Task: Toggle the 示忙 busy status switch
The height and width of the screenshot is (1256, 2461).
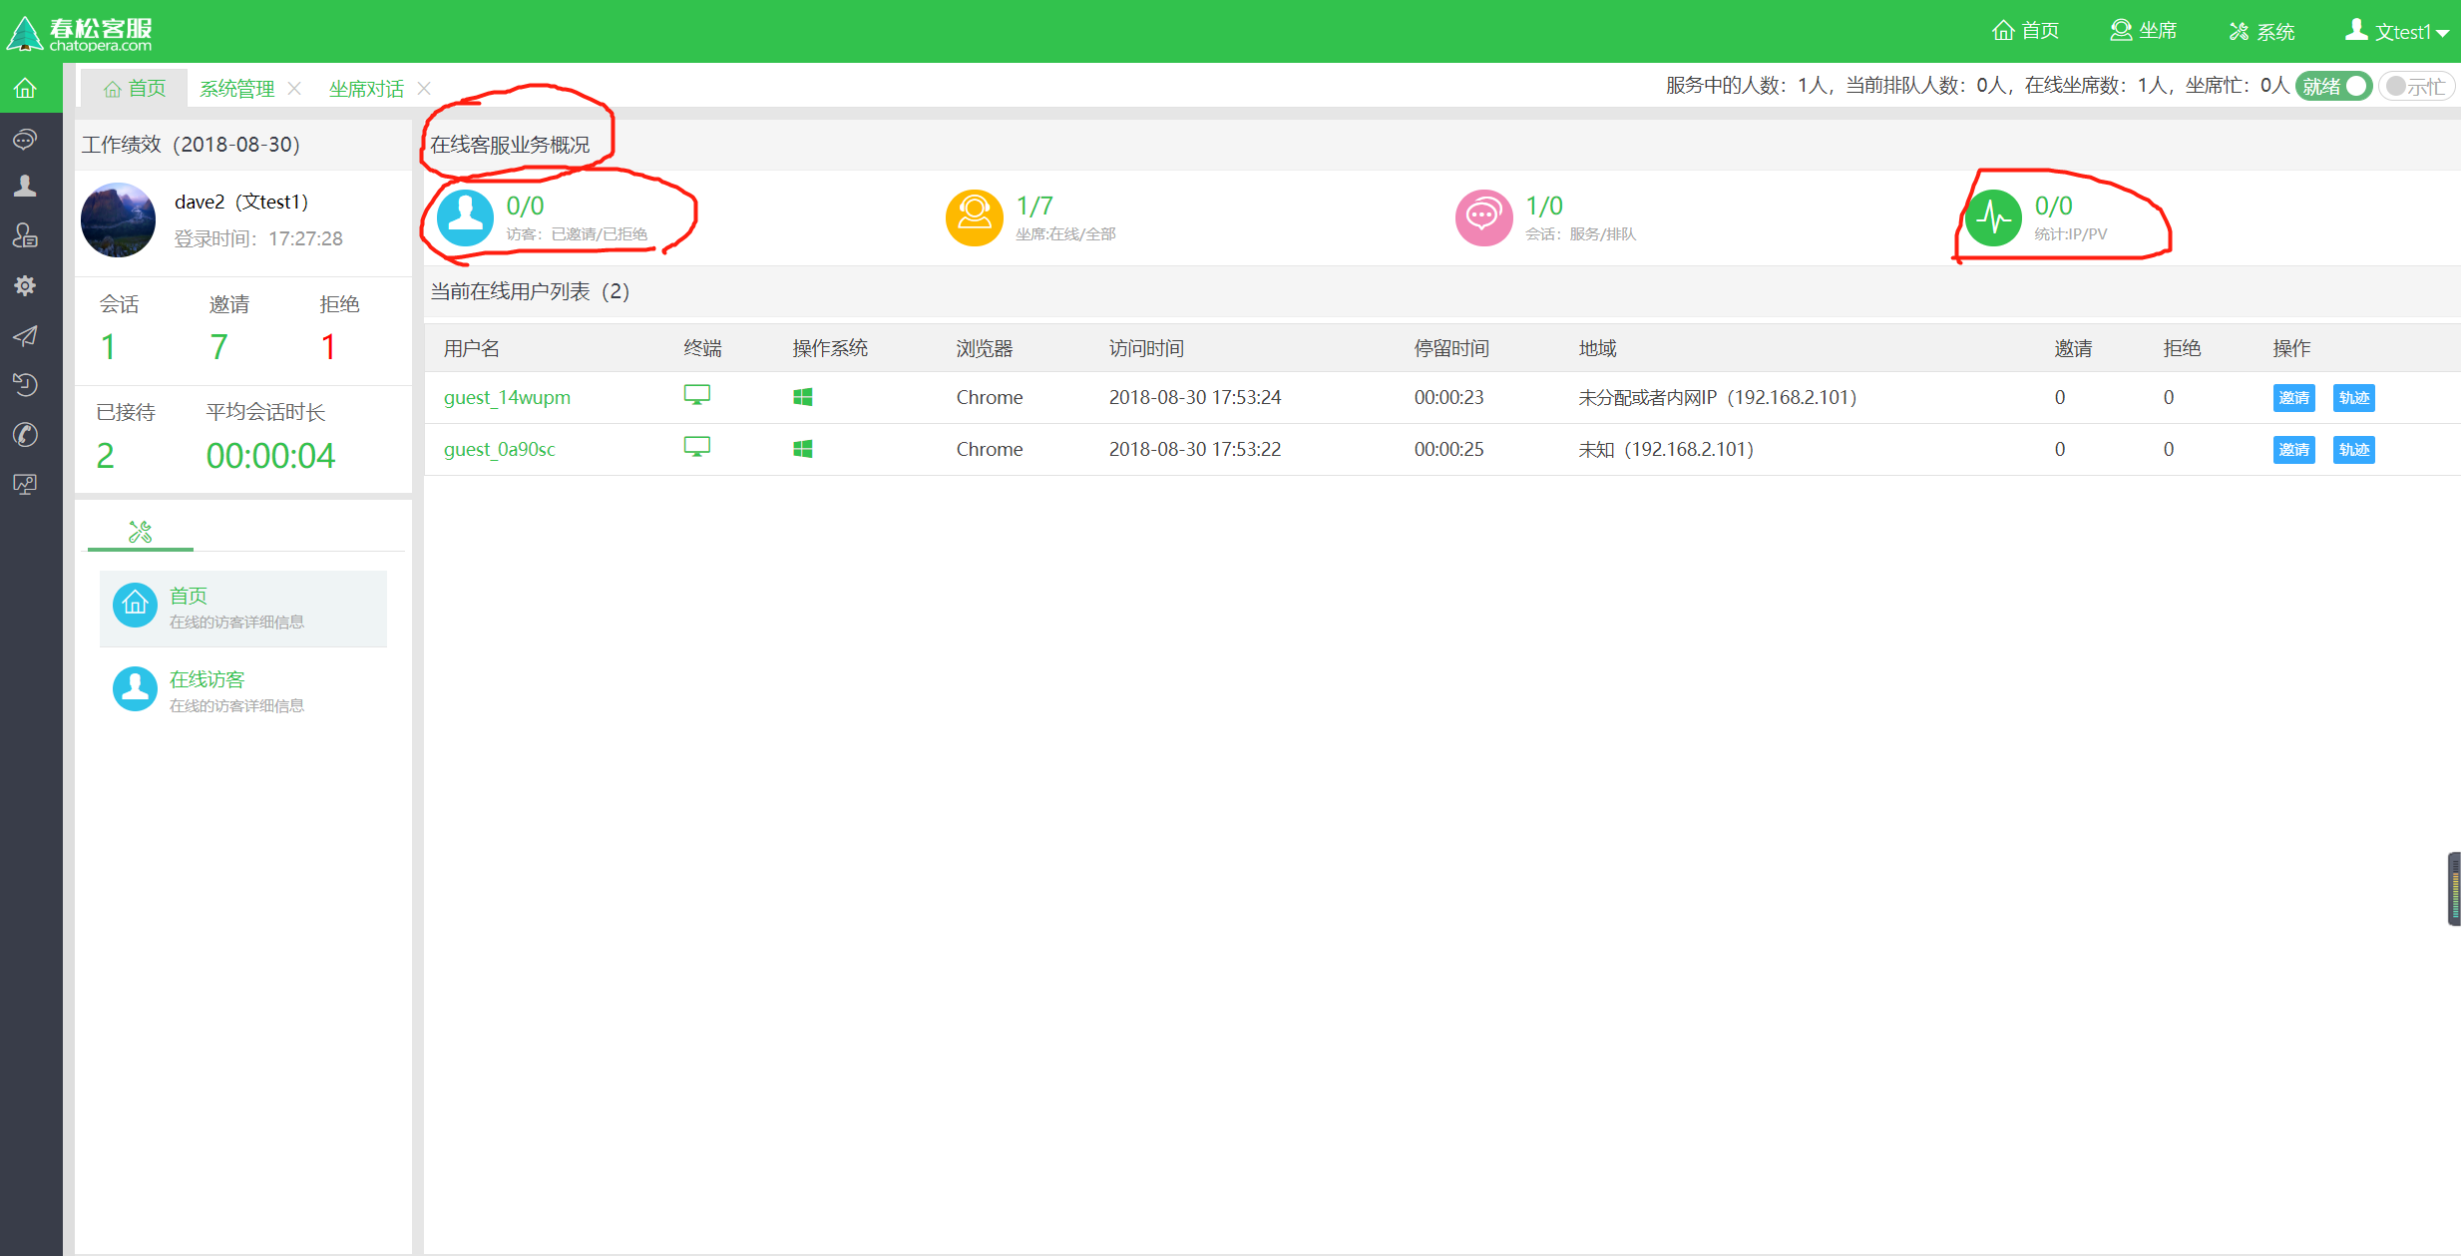Action: tap(2415, 86)
